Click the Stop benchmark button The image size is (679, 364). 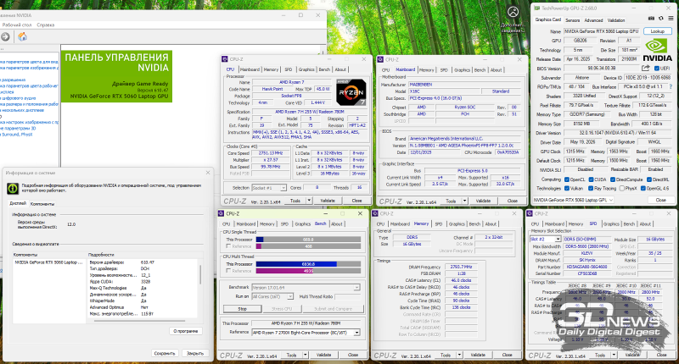click(x=243, y=309)
